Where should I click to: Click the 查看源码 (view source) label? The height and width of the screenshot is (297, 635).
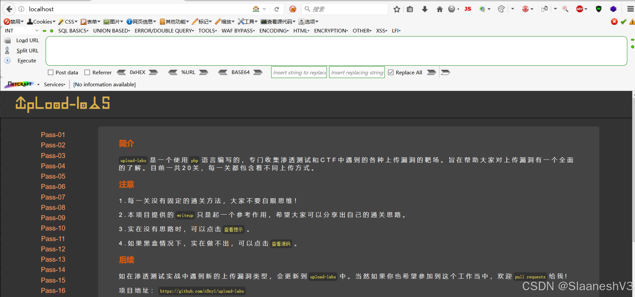281,244
